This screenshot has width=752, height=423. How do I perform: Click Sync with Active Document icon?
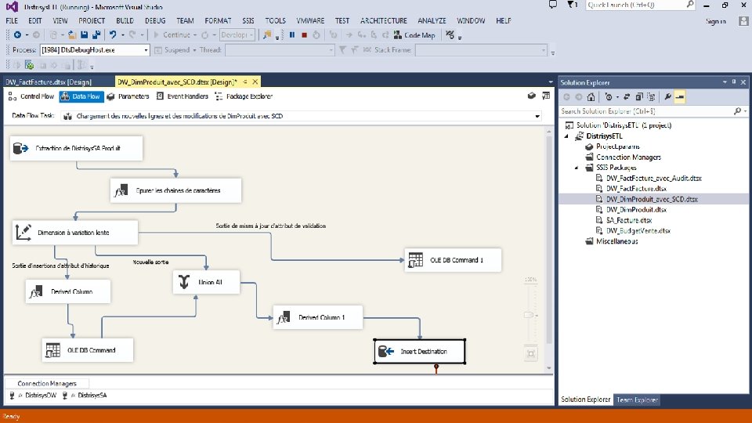point(627,97)
